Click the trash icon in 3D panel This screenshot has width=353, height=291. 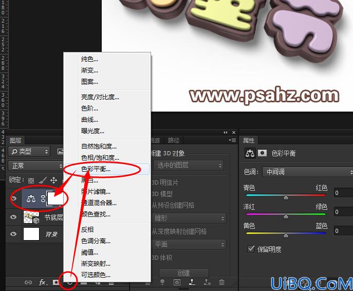(x=221, y=282)
